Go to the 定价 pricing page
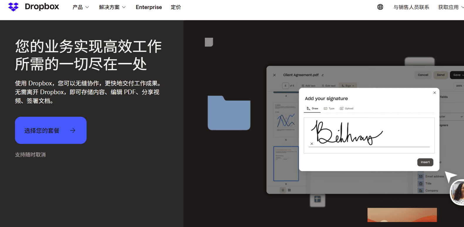464x227 pixels. pos(176,7)
